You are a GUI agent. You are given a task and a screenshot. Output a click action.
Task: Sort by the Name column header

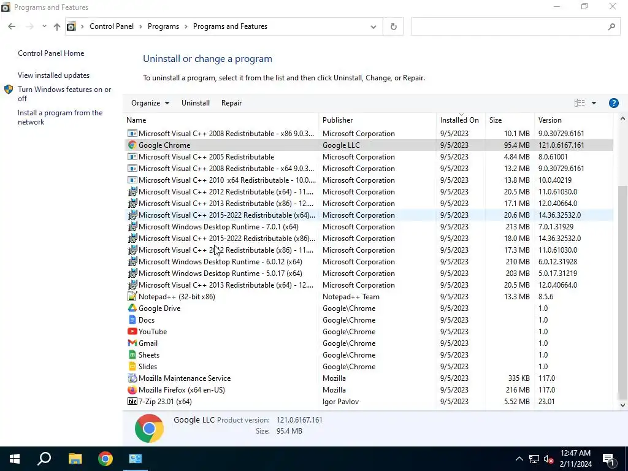click(x=221, y=120)
